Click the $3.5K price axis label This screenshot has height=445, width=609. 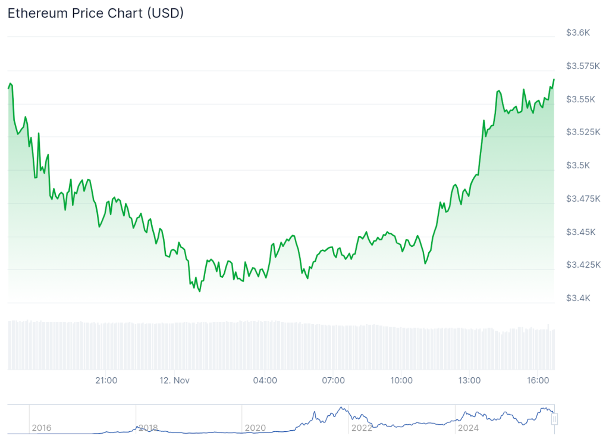coord(577,165)
